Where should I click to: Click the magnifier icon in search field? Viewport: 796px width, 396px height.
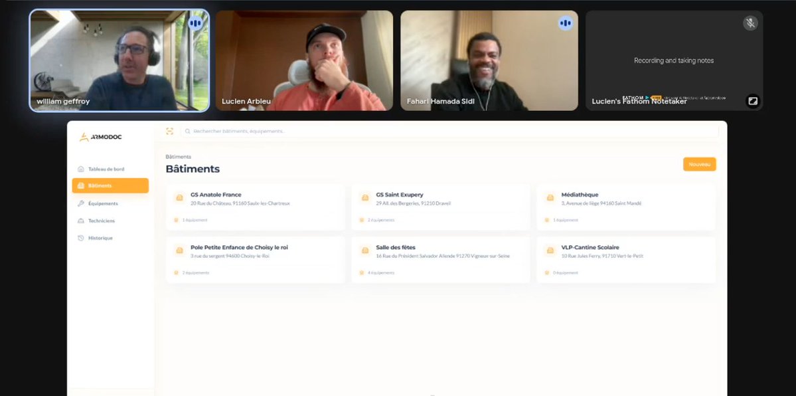coord(188,131)
